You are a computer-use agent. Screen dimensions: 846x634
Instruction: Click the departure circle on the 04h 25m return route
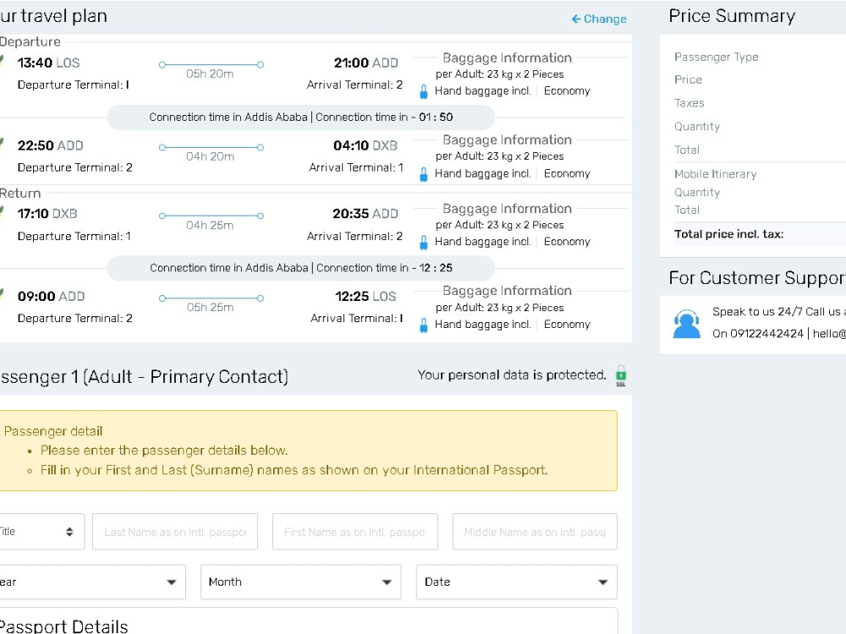(x=163, y=215)
